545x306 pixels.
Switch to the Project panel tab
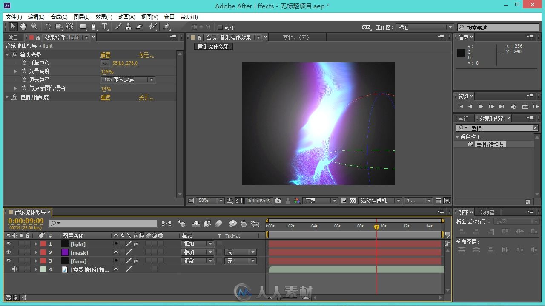click(x=13, y=37)
